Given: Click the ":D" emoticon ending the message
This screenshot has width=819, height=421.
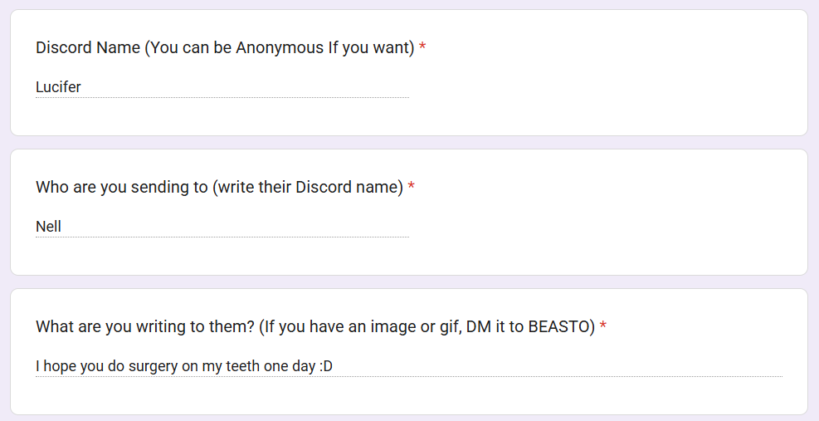Looking at the screenshot, I should pyautogui.click(x=325, y=365).
